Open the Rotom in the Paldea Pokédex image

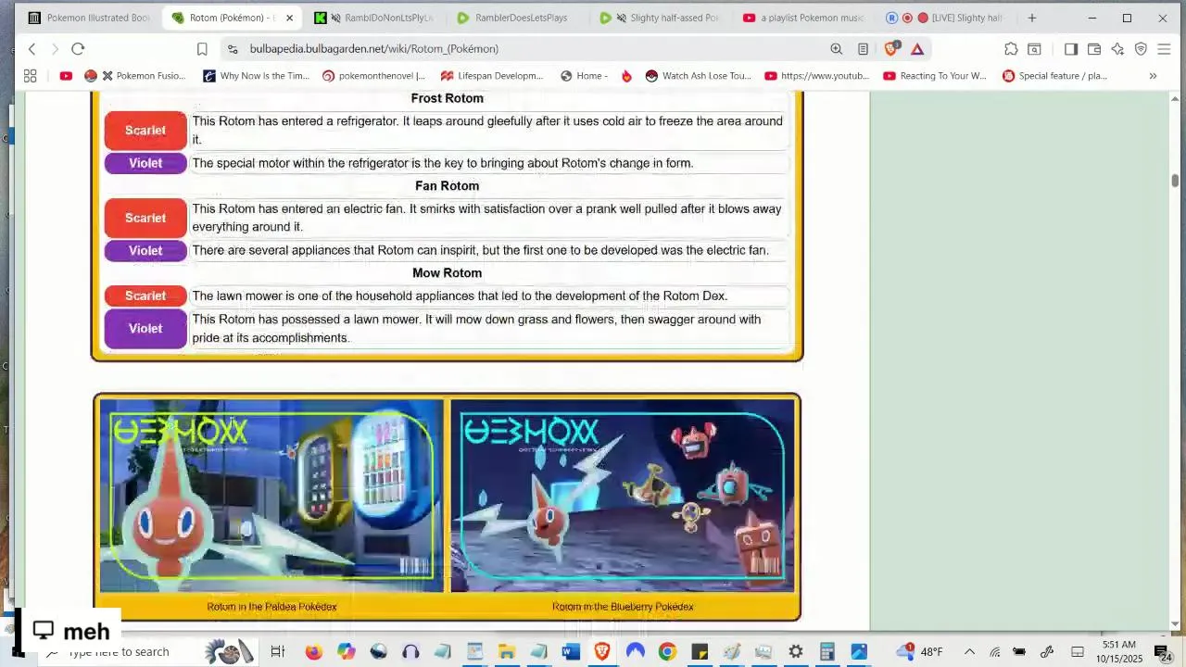(x=271, y=496)
